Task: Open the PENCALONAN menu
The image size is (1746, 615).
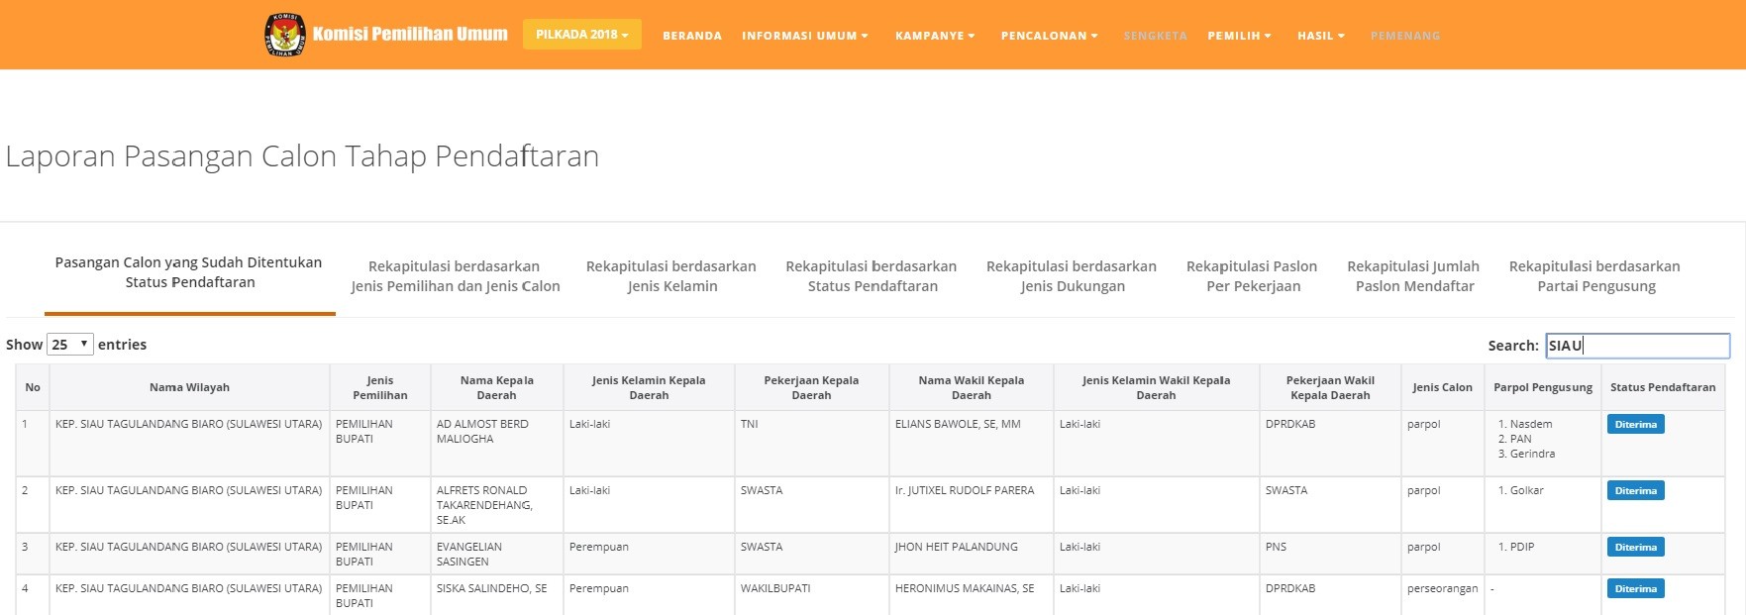Action: 1049,36
